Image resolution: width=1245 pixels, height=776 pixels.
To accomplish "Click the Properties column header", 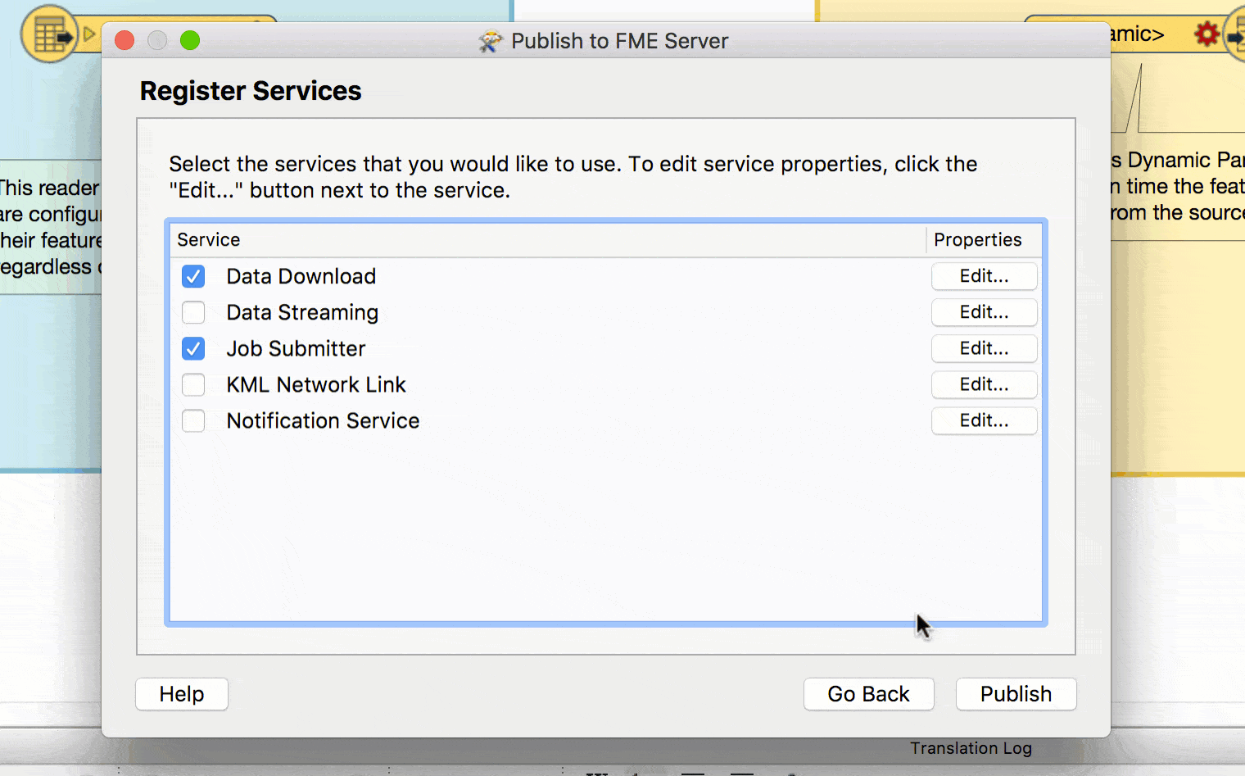I will pyautogui.click(x=985, y=240).
